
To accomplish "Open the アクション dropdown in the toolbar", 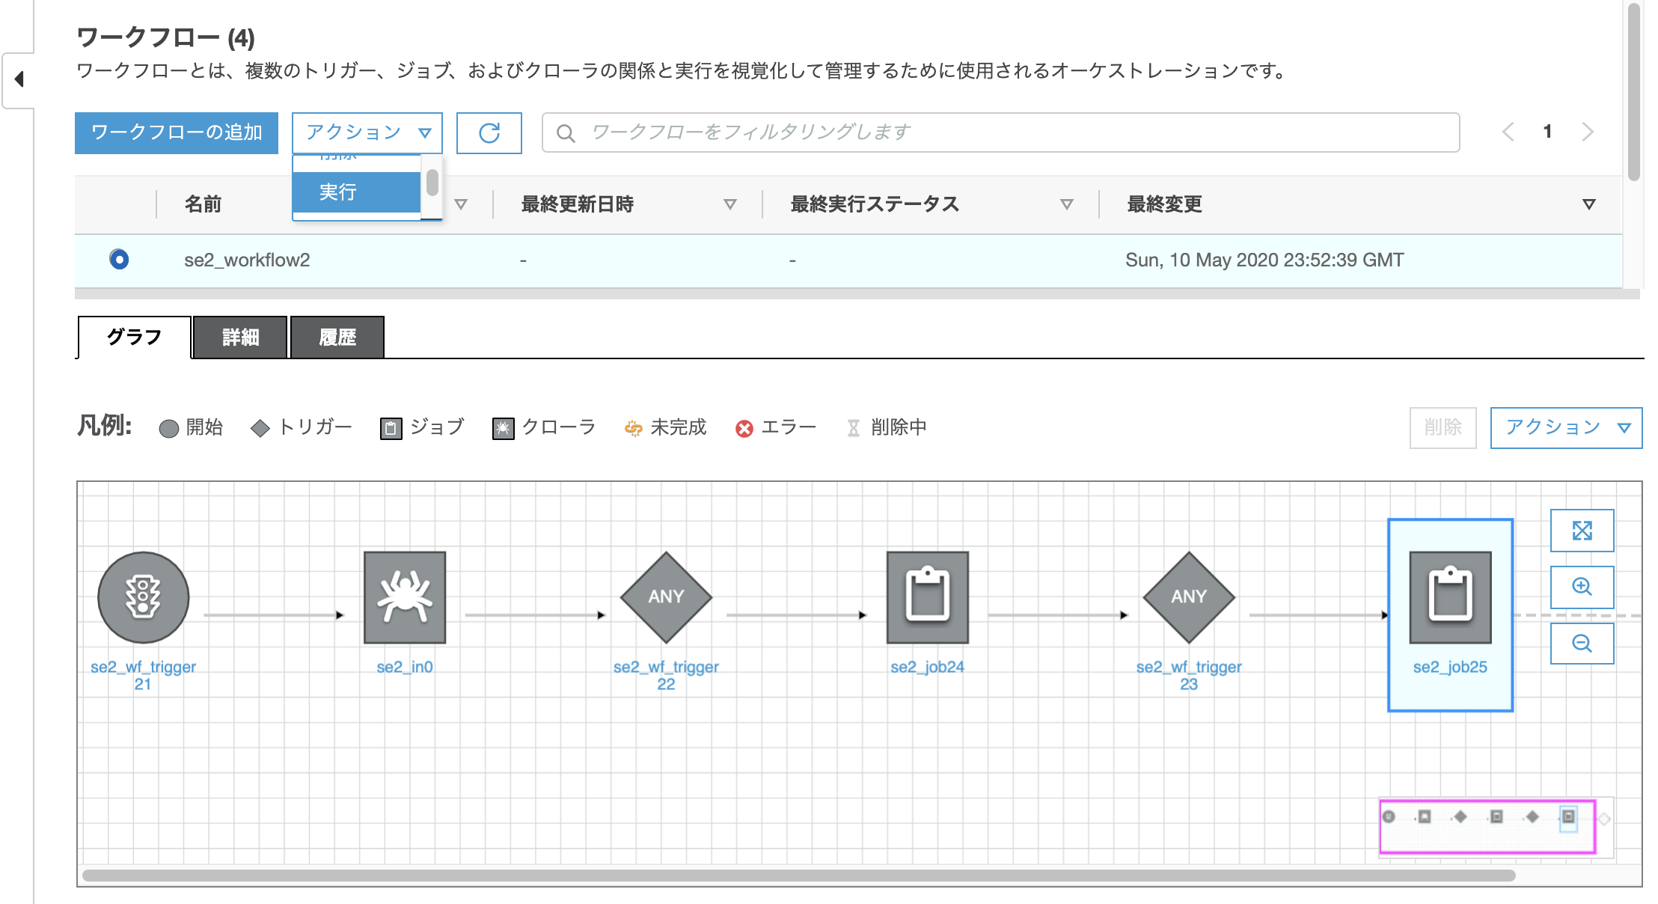I will 367,132.
